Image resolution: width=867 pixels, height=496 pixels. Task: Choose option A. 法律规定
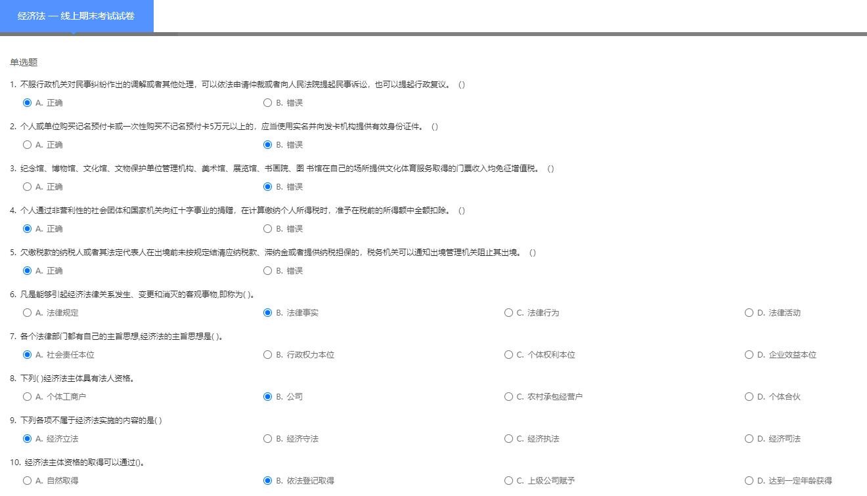coord(27,313)
